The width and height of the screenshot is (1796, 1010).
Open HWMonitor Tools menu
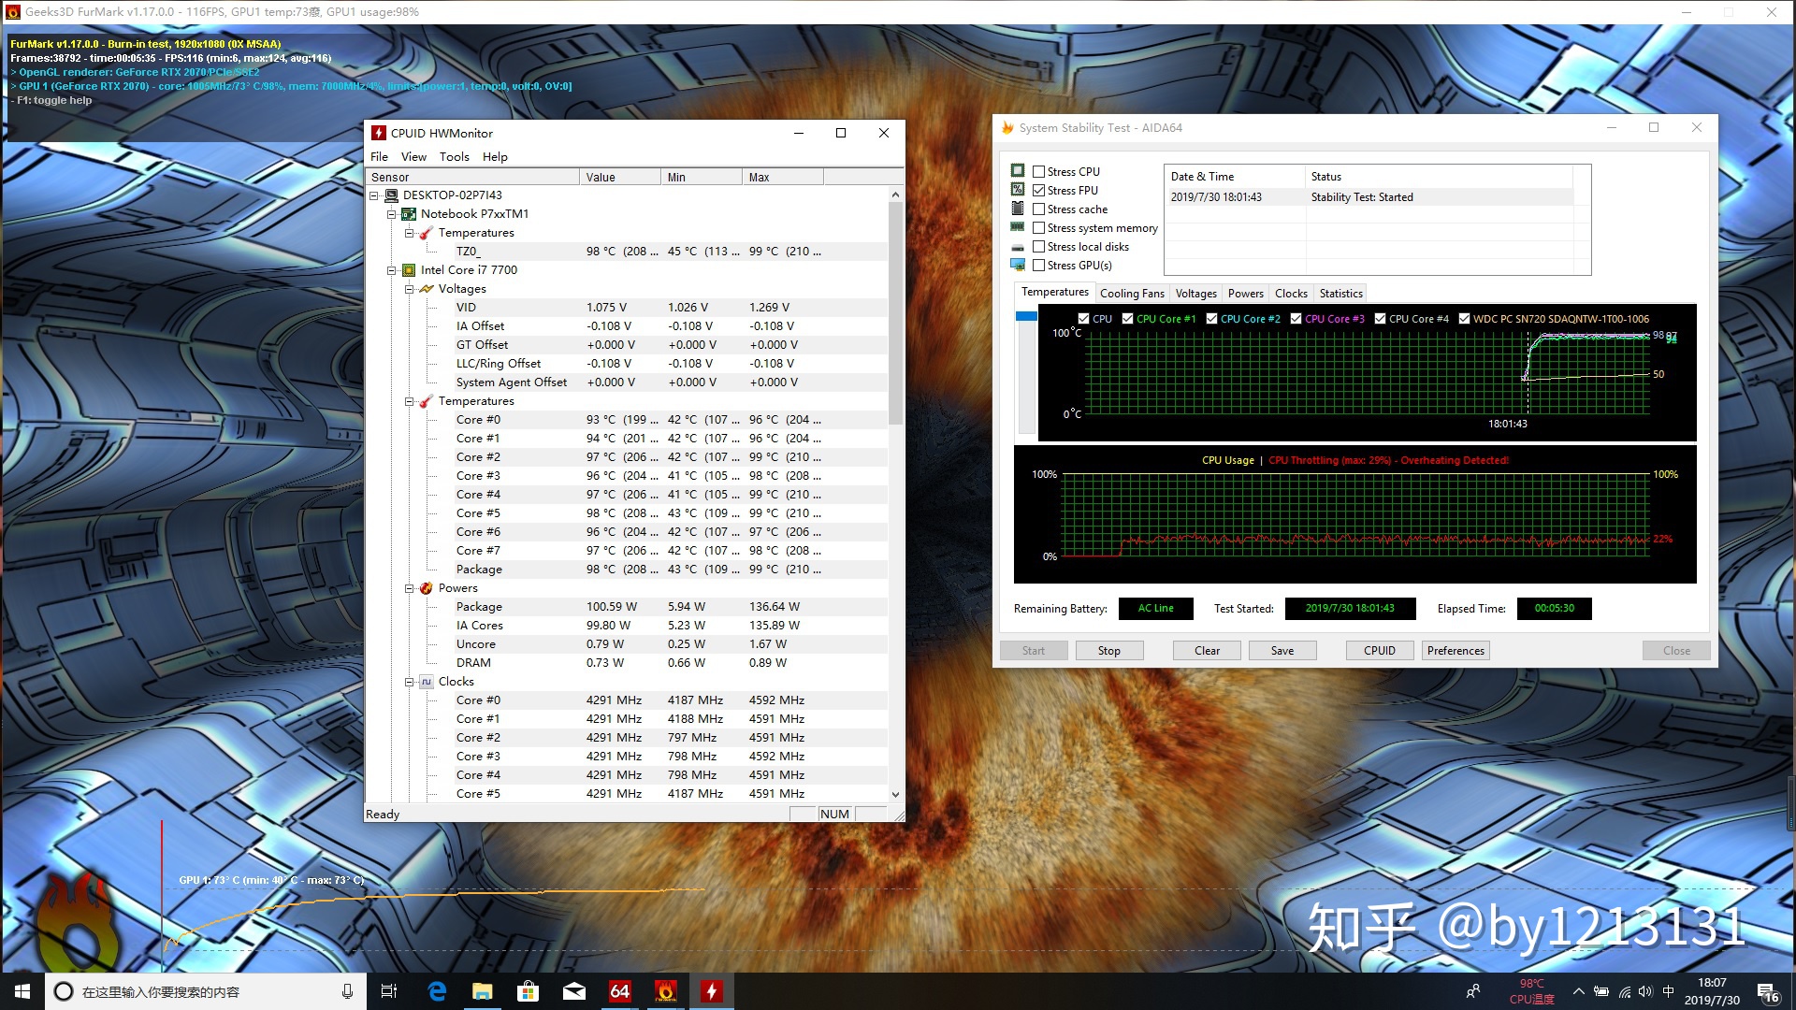point(455,157)
